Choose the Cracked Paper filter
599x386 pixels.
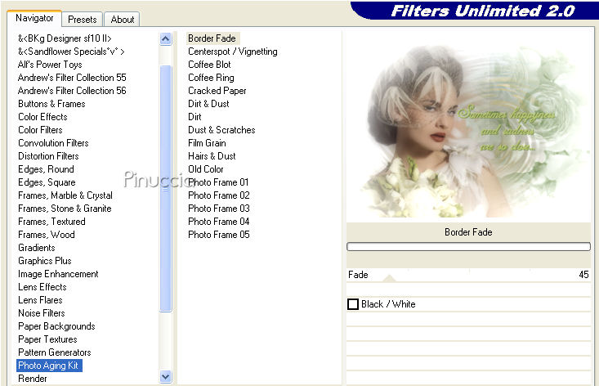(x=217, y=91)
